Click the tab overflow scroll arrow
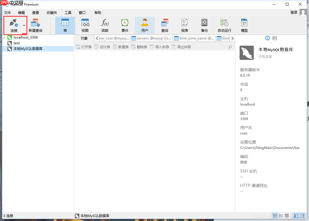 tap(233, 38)
